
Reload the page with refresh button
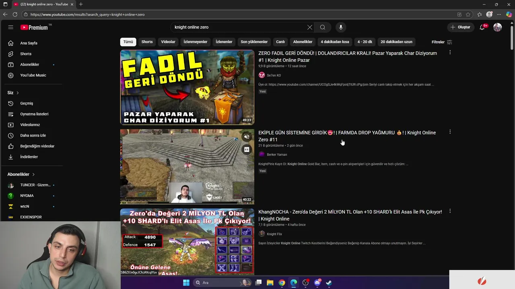15,14
